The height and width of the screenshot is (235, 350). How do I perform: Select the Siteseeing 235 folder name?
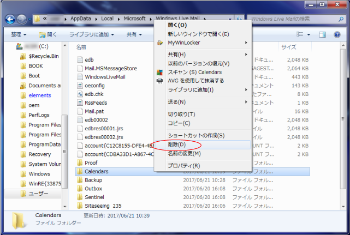103,206
